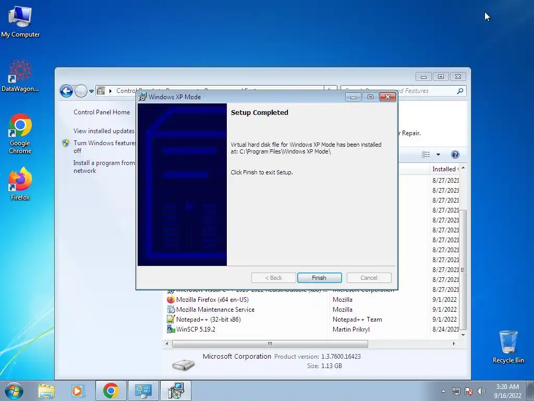534x401 pixels.
Task: Click Install a program from network
Action: click(104, 167)
